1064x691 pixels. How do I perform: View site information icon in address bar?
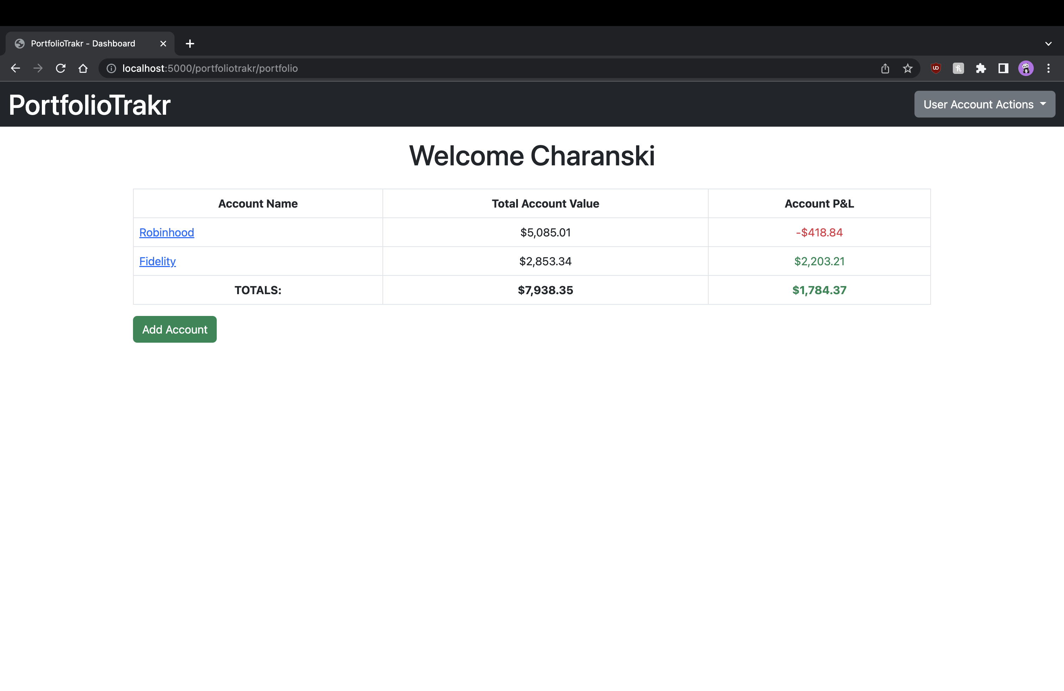(111, 68)
